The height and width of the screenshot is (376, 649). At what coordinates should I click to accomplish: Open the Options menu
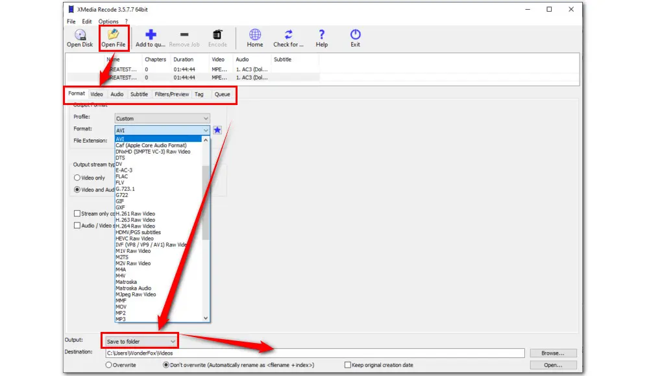pyautogui.click(x=108, y=21)
